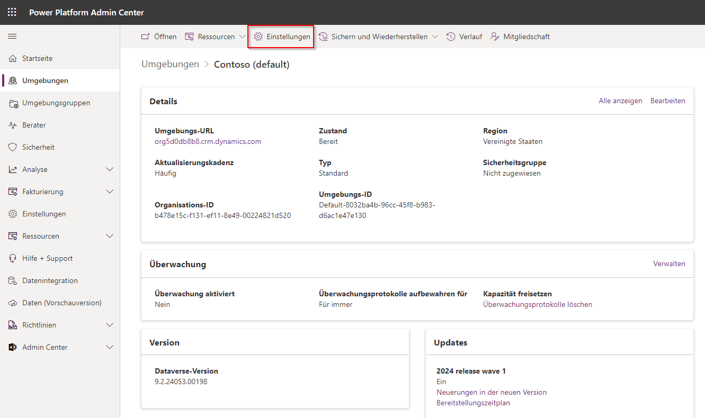
Task: Click the Umgebungsgruppen icon in the sidebar
Action: tap(13, 103)
